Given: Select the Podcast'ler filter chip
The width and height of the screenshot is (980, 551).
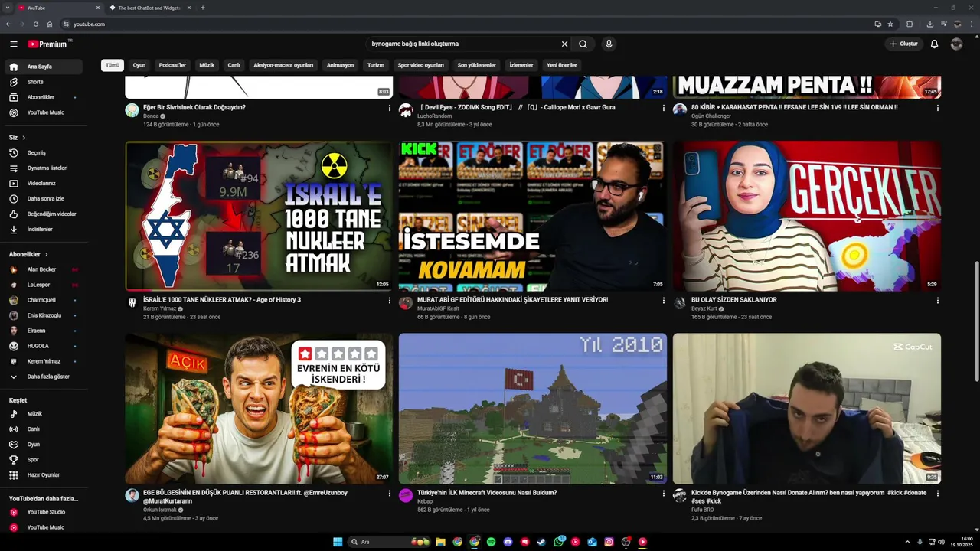Looking at the screenshot, I should [x=172, y=65].
